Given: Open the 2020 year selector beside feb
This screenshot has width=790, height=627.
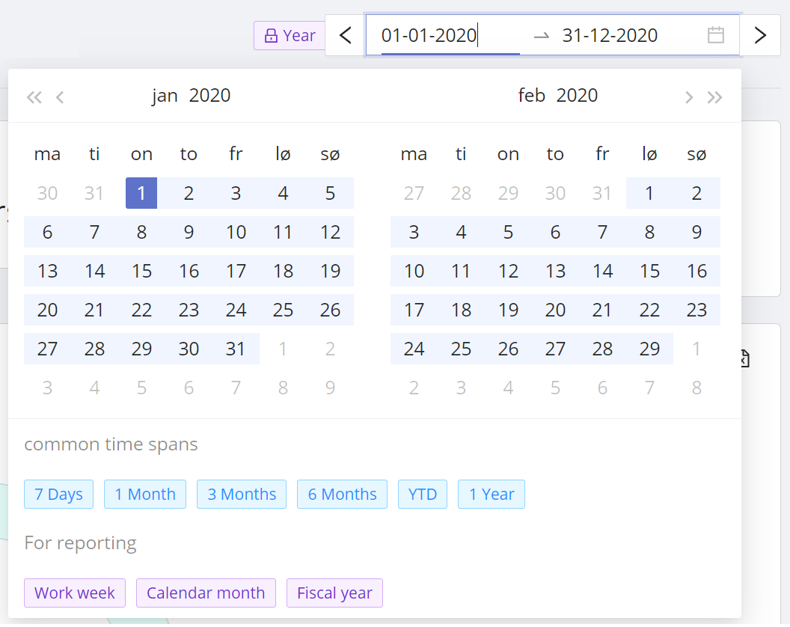Looking at the screenshot, I should coord(577,96).
